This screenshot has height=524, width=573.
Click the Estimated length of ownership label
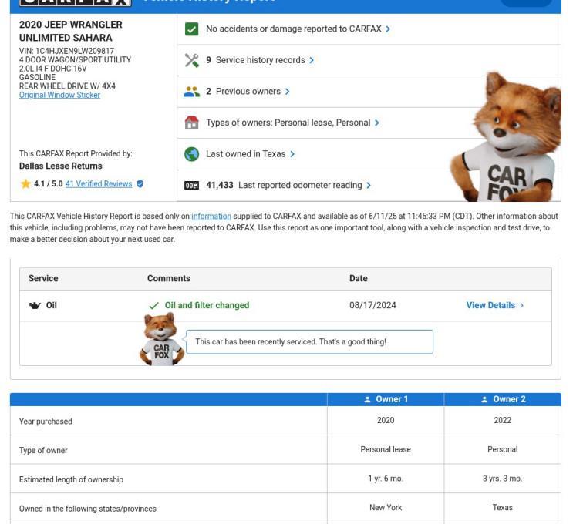pos(71,479)
